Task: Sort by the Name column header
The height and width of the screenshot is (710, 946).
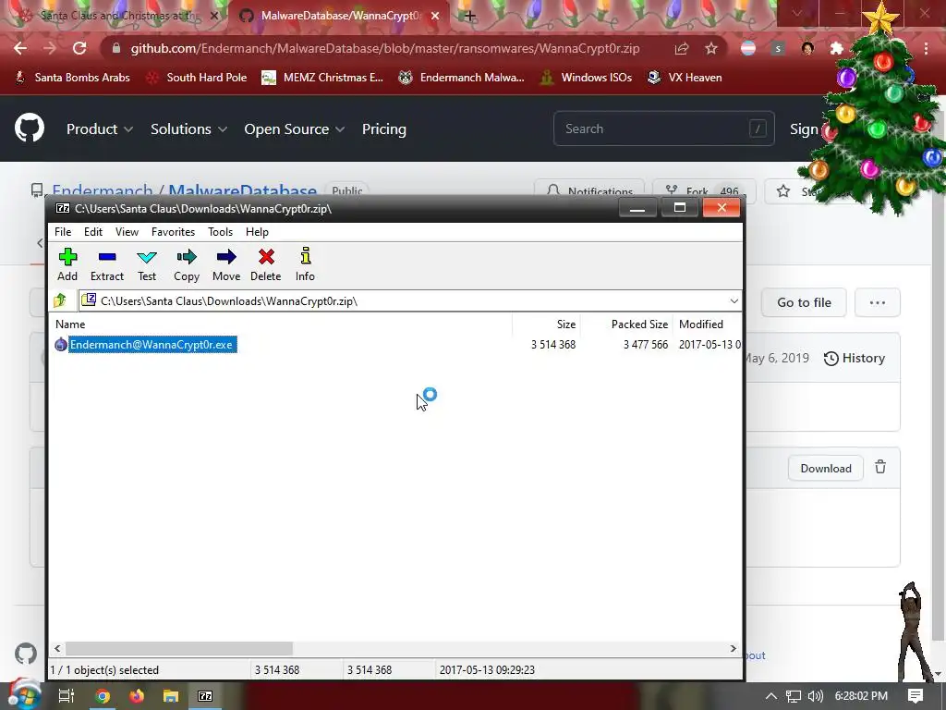Action: pyautogui.click(x=70, y=324)
